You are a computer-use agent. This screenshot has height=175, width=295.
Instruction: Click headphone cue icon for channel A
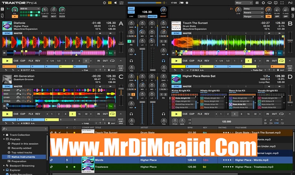click(x=131, y=61)
